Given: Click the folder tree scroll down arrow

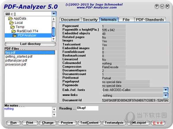Looking at the screenshot, I should (x=54, y=39).
